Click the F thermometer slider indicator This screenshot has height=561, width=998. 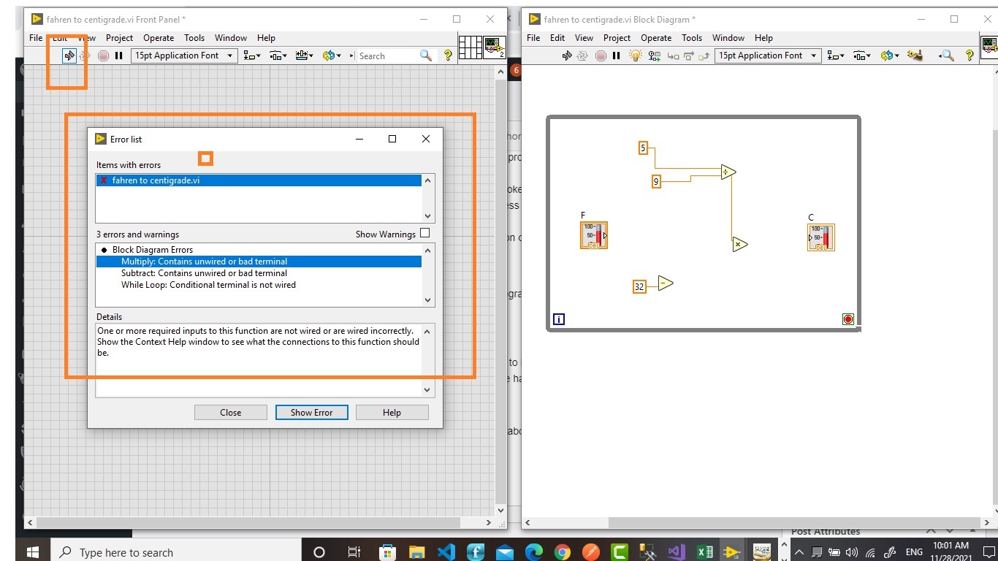click(594, 234)
